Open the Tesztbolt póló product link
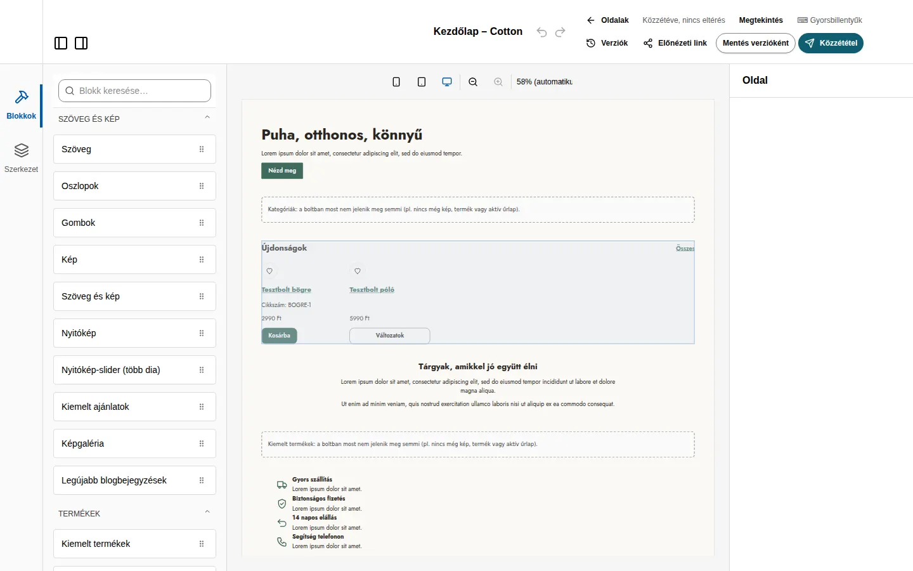913x571 pixels. 372,290
